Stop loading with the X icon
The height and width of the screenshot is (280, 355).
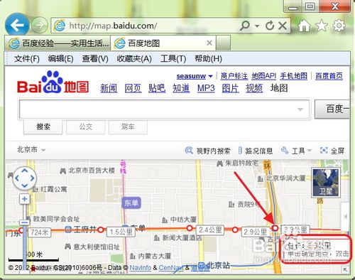click(283, 26)
